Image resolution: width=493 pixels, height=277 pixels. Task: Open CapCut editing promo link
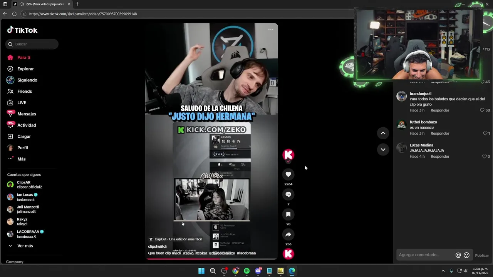(175, 239)
